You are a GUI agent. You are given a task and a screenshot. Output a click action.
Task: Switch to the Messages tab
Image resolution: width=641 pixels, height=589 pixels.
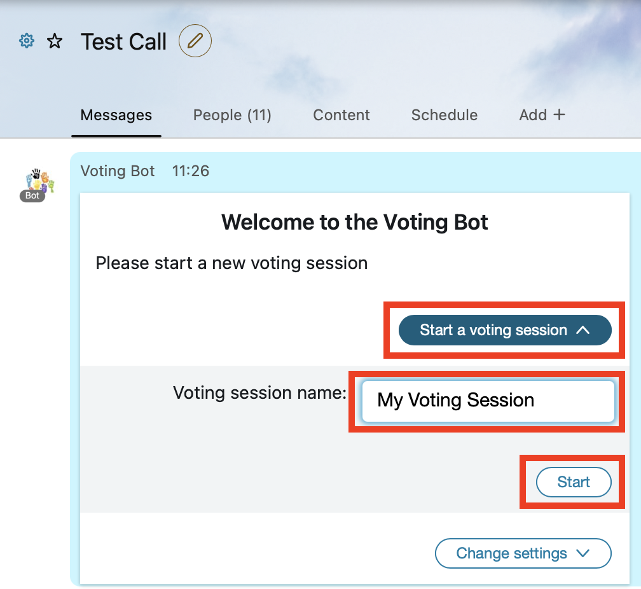click(x=116, y=115)
